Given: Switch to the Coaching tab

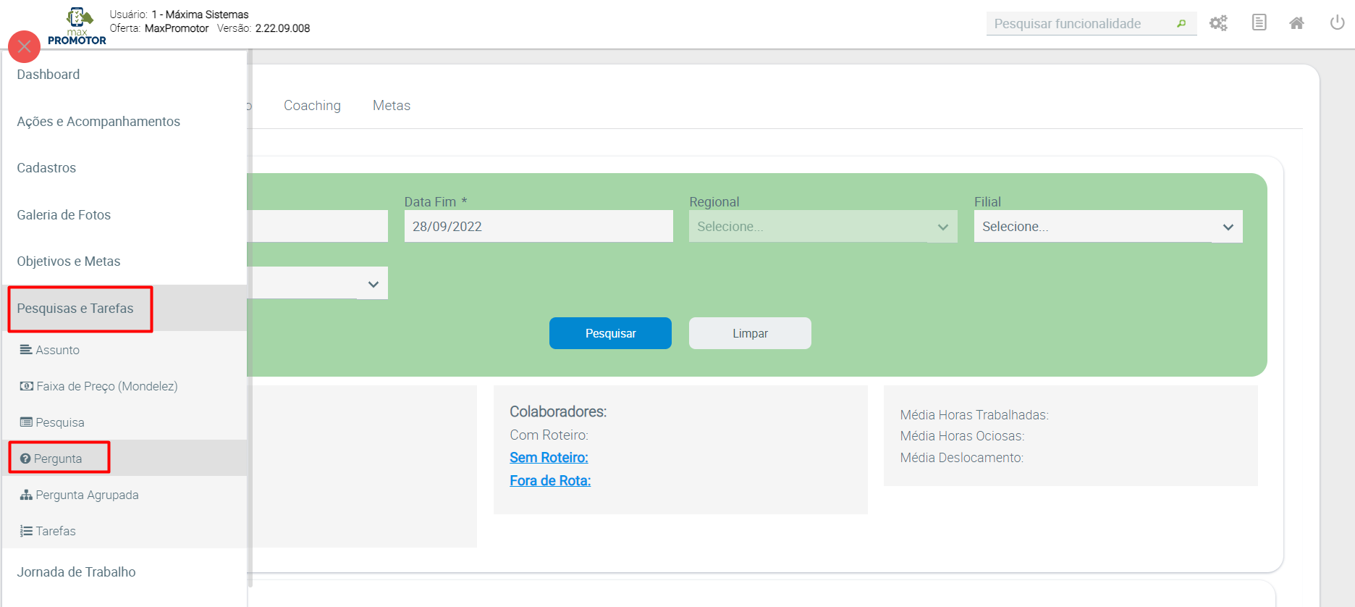Looking at the screenshot, I should click(312, 106).
